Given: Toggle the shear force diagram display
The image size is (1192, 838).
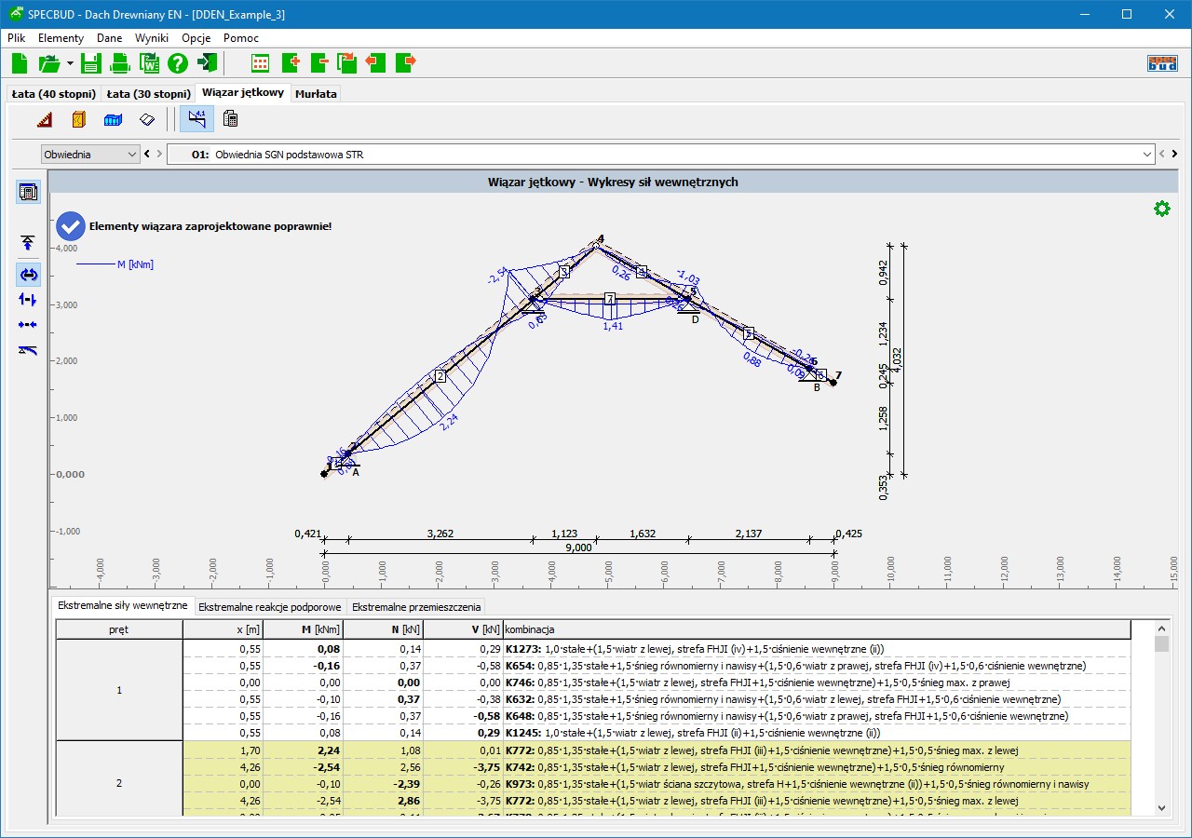Looking at the screenshot, I should [28, 300].
